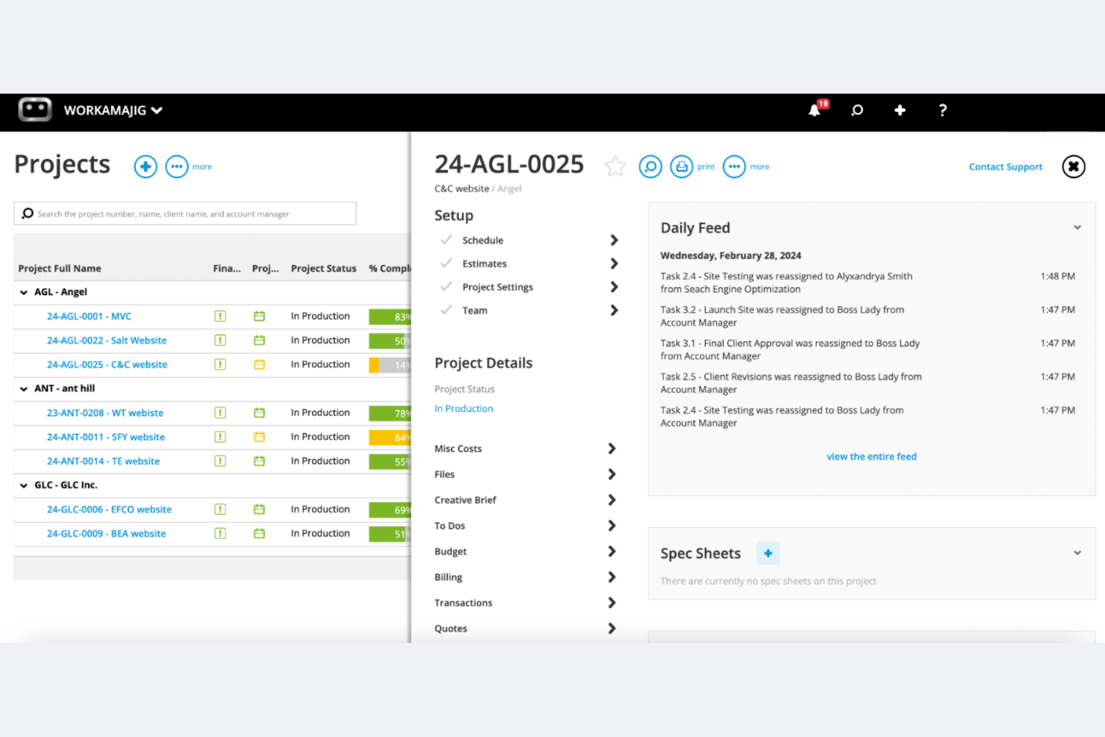
Task: Open Creative Brief section
Action: tap(526, 500)
